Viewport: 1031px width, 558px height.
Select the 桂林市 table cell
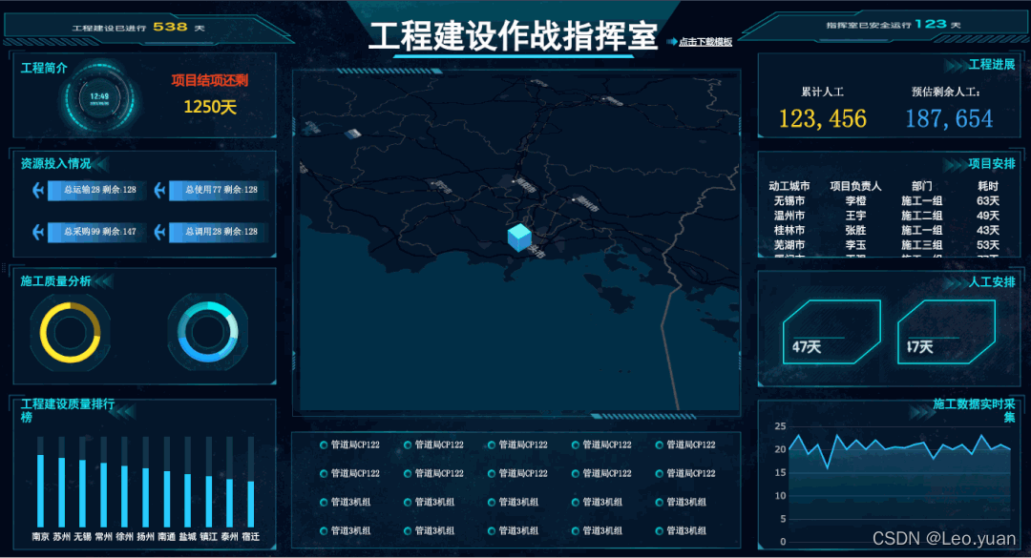[x=789, y=230]
